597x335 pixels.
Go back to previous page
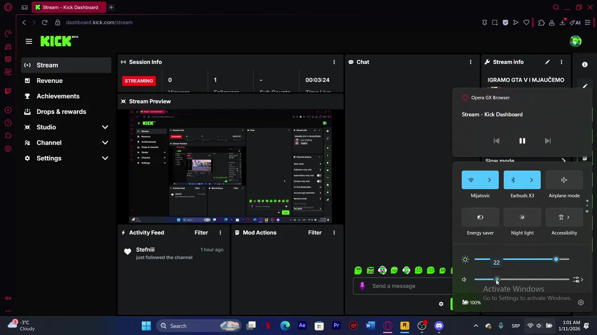pos(24,22)
